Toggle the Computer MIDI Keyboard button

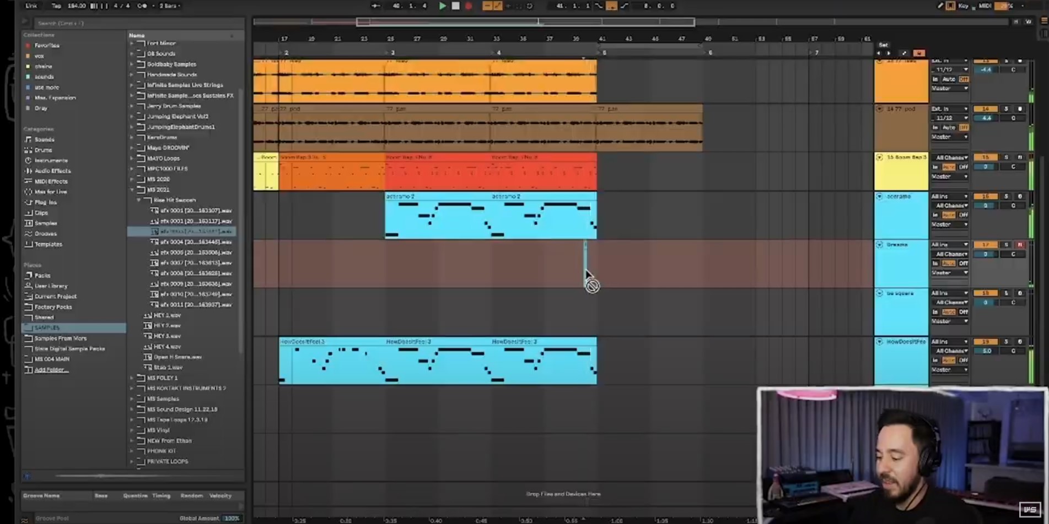click(950, 6)
